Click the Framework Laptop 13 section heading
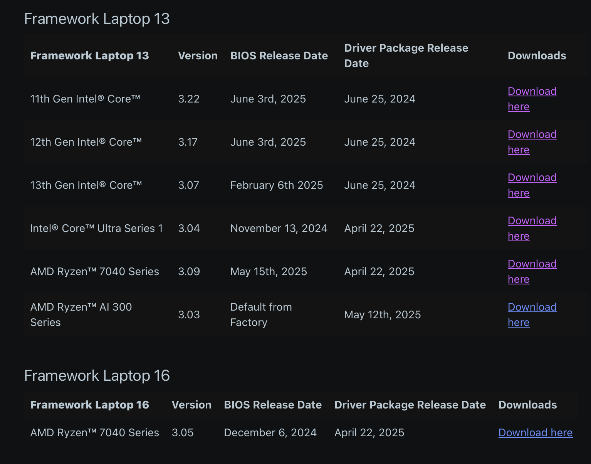The image size is (591, 464). point(97,19)
